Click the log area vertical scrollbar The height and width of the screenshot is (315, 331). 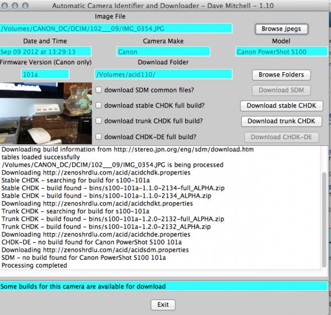[324, 220]
